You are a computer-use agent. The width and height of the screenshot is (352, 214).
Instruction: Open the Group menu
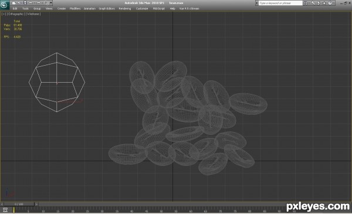pos(37,9)
